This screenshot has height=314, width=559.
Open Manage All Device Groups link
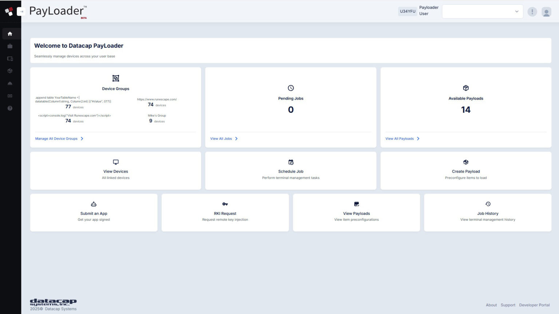[x=56, y=138]
